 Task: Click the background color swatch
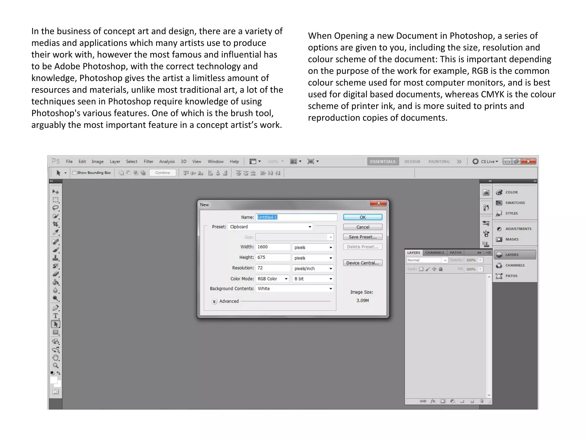[x=59, y=385]
